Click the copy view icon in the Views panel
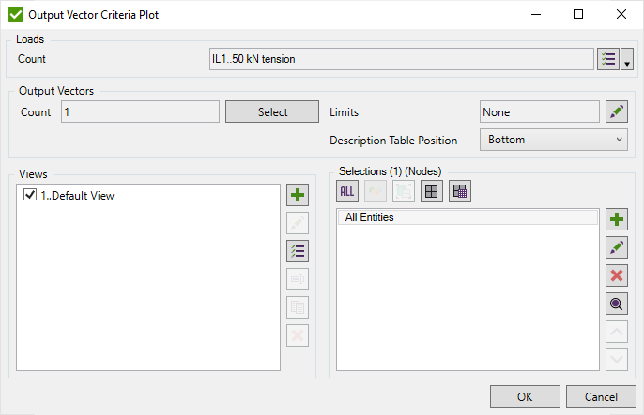This screenshot has width=644, height=415. tap(298, 307)
